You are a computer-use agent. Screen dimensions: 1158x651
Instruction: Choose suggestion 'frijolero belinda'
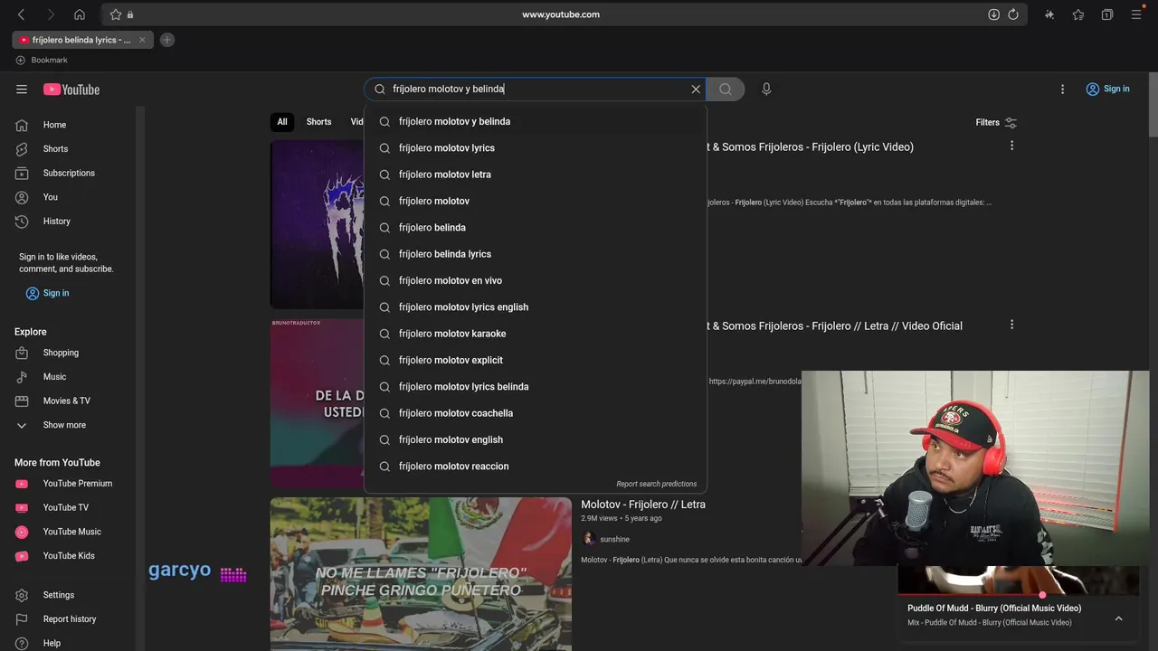[x=536, y=228]
